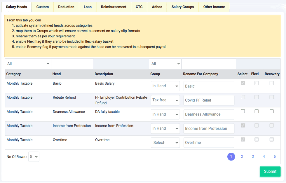This screenshot has width=286, height=183.
Task: Open the Reimbursement tab
Action: [x=114, y=7]
